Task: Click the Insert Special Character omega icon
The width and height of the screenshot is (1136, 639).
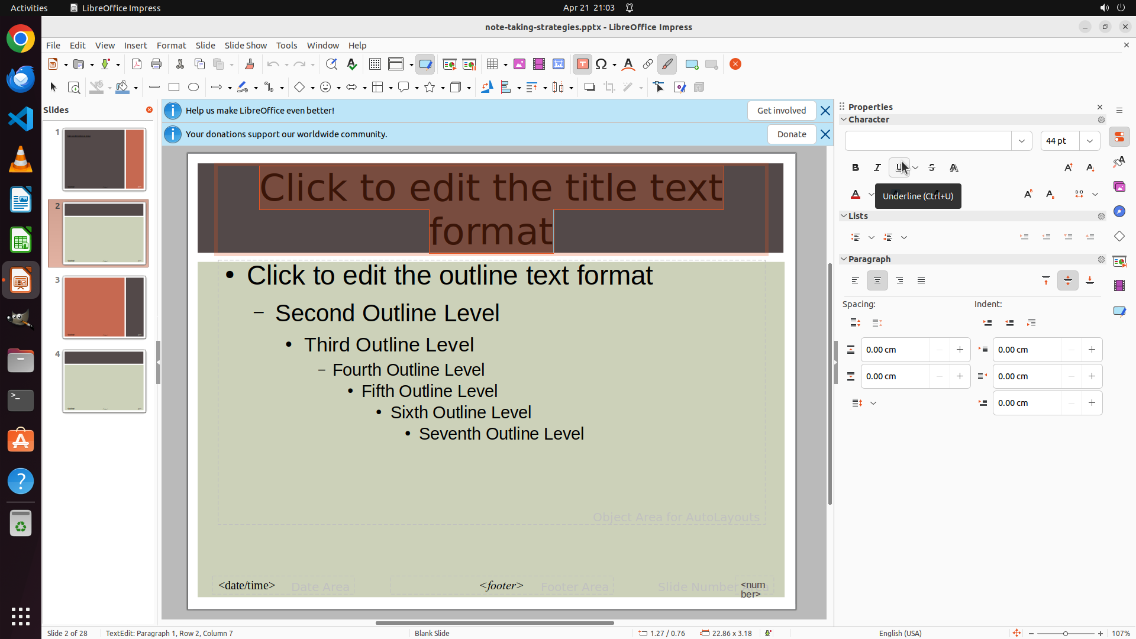Action: 602,64
